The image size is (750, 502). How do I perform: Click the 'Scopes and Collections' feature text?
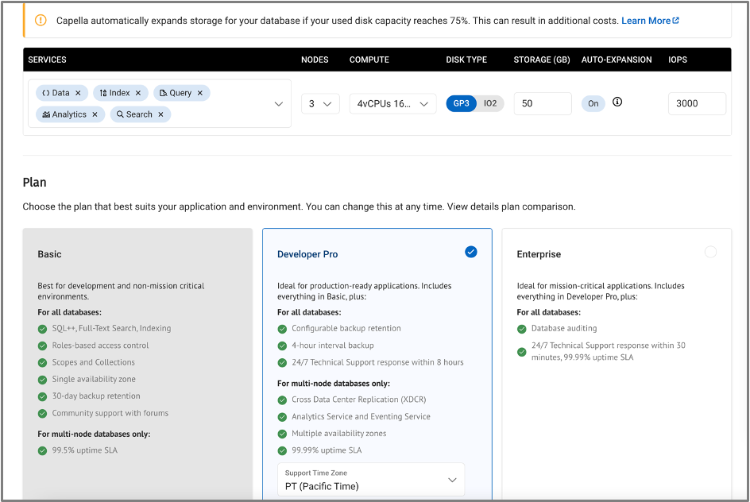[93, 362]
